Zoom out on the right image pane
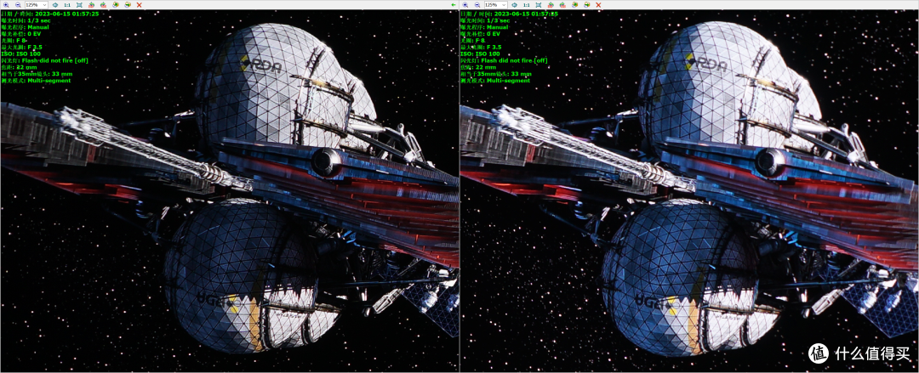This screenshot has width=919, height=373. 477,5
